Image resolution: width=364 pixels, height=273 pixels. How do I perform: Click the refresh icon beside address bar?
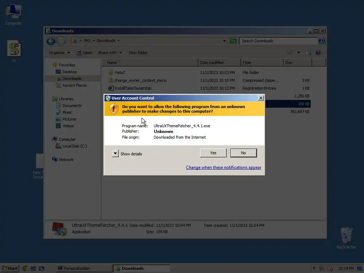click(233, 41)
